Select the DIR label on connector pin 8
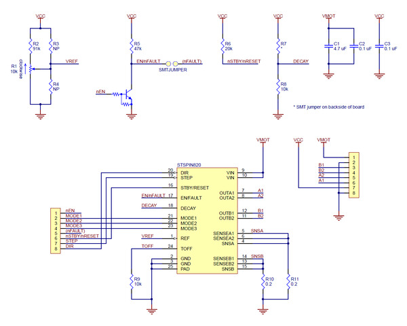Image resolution: width=407 pixels, height=326 pixels. 69,246
